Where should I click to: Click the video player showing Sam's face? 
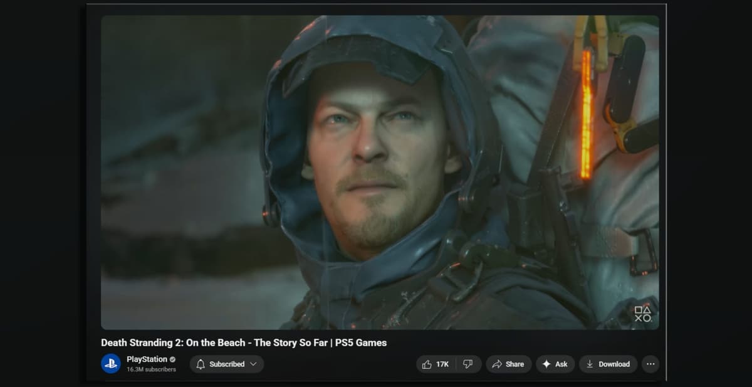point(380,172)
